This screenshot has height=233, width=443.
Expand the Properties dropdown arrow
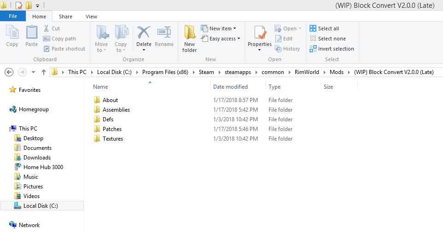point(259,50)
